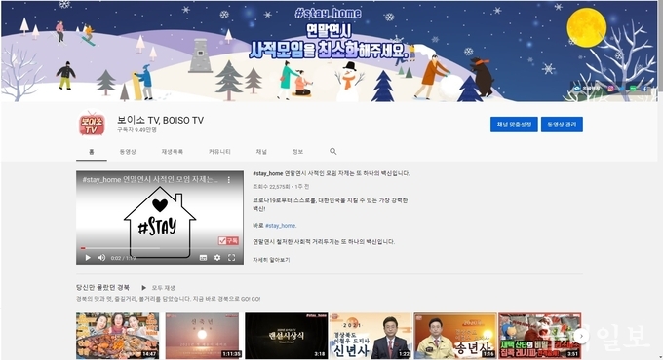Viewport: 663px width, 360px height.
Task: Open the 신년사 video thumbnail
Action: 370,336
